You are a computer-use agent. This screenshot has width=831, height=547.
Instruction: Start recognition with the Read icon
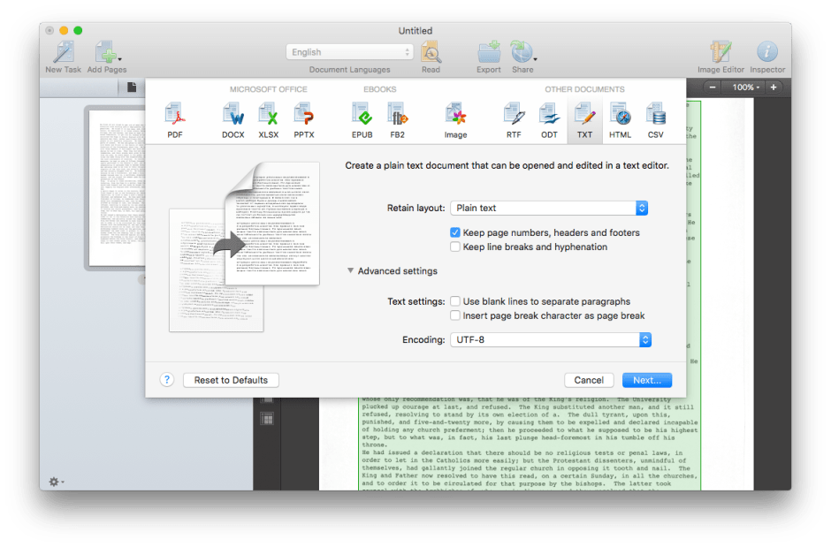tap(432, 51)
